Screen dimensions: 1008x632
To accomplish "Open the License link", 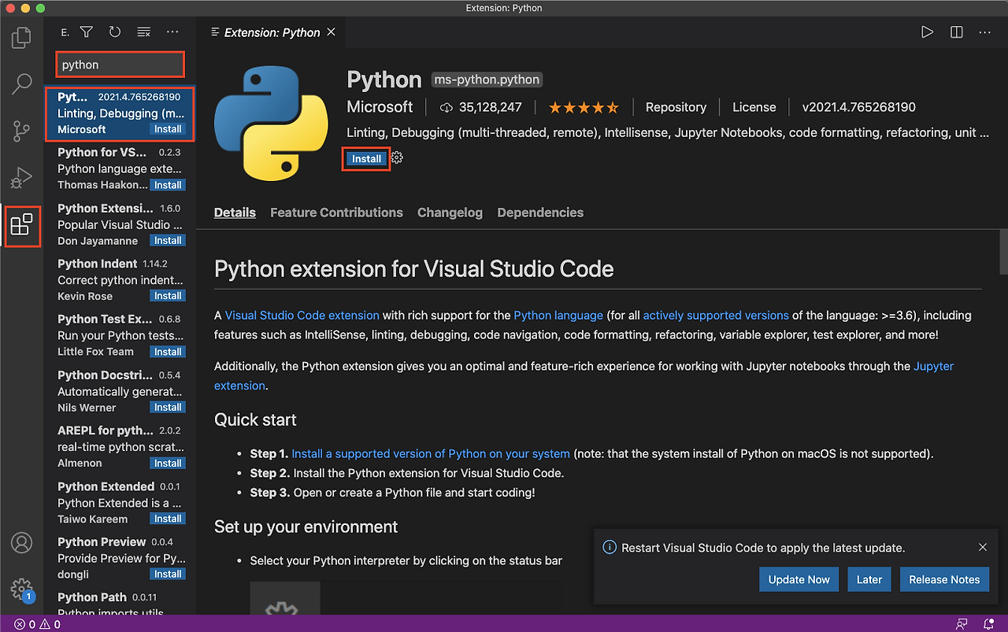I will click(x=754, y=107).
